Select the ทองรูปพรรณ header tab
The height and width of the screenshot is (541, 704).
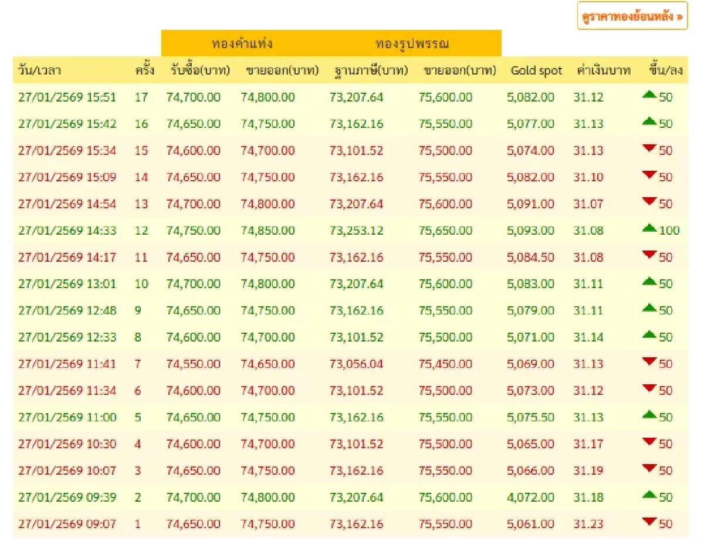[412, 44]
